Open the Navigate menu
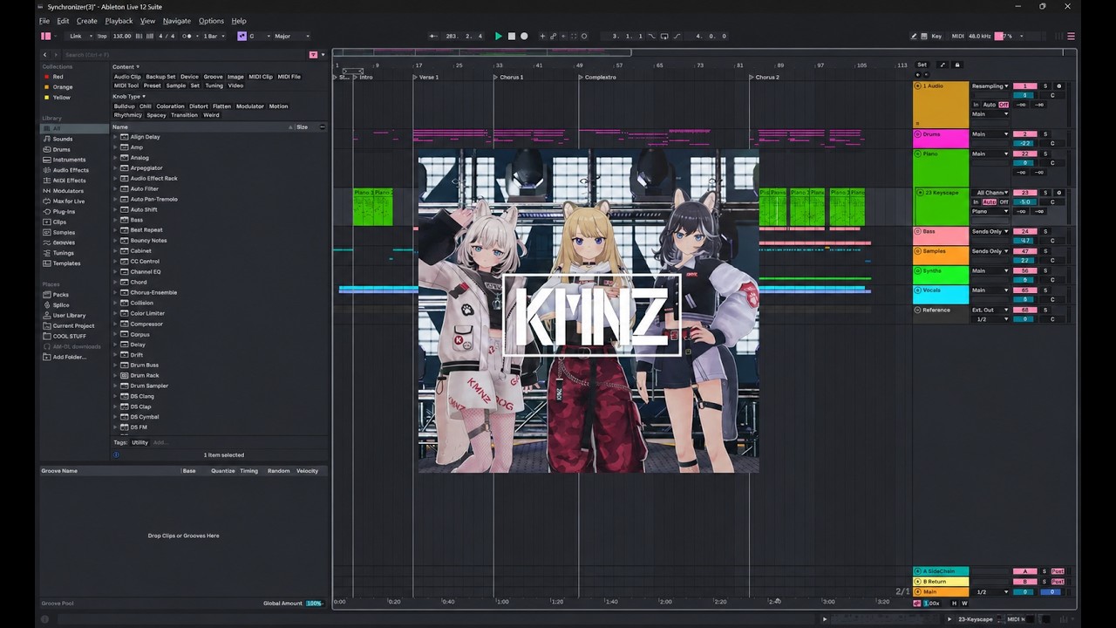The width and height of the screenshot is (1116, 628). [x=176, y=21]
